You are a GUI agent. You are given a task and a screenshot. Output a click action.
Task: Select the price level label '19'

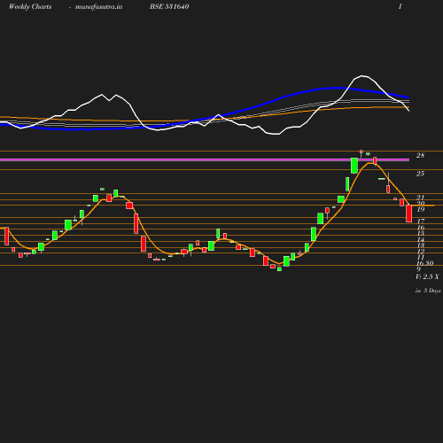point(421,210)
